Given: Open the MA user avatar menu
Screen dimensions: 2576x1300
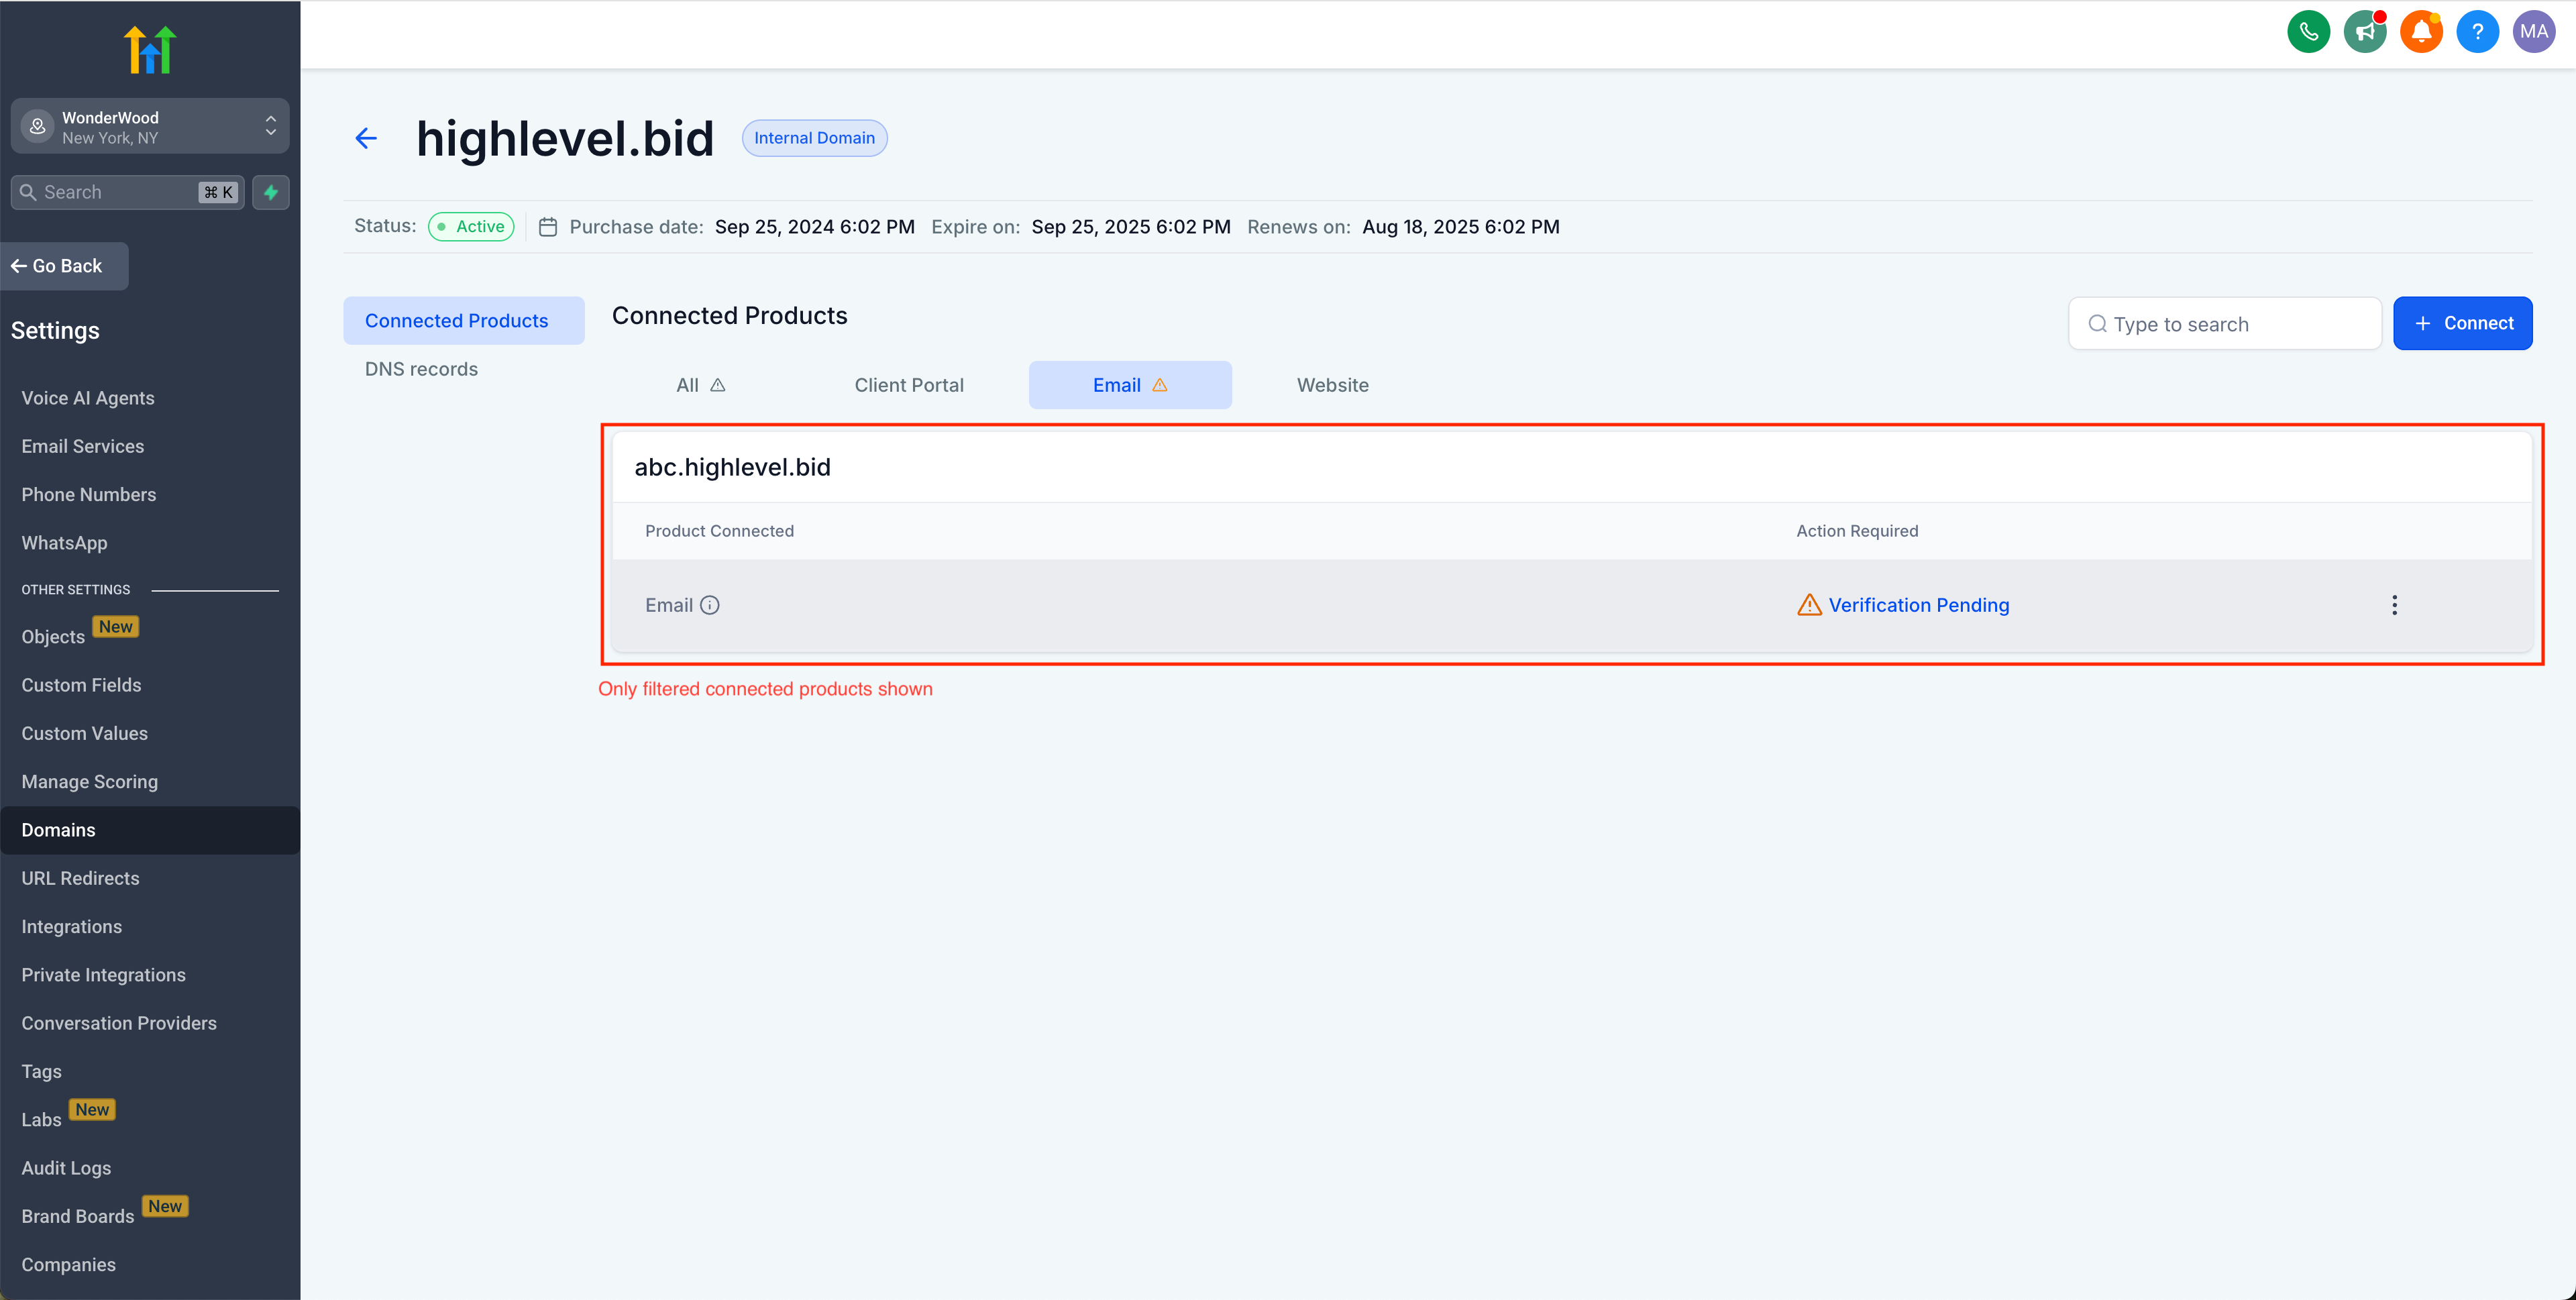Looking at the screenshot, I should click(2534, 31).
